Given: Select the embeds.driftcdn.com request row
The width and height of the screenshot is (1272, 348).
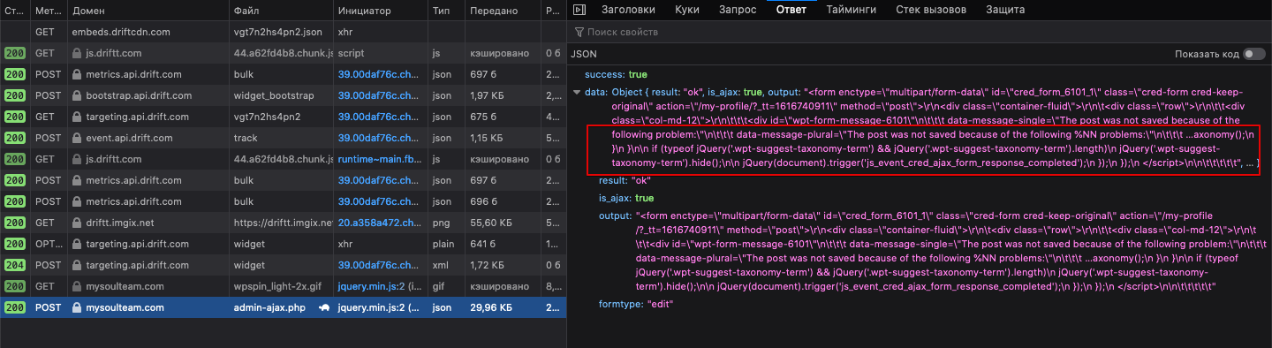Looking at the screenshot, I should (283, 32).
